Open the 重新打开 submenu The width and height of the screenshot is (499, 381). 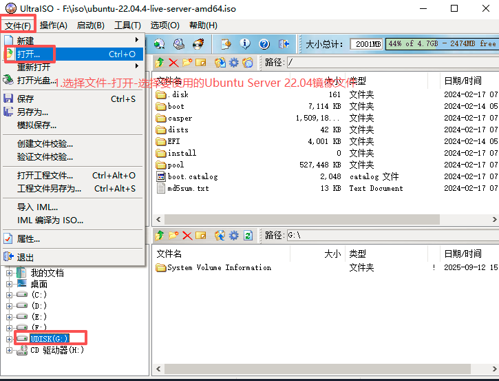73,67
